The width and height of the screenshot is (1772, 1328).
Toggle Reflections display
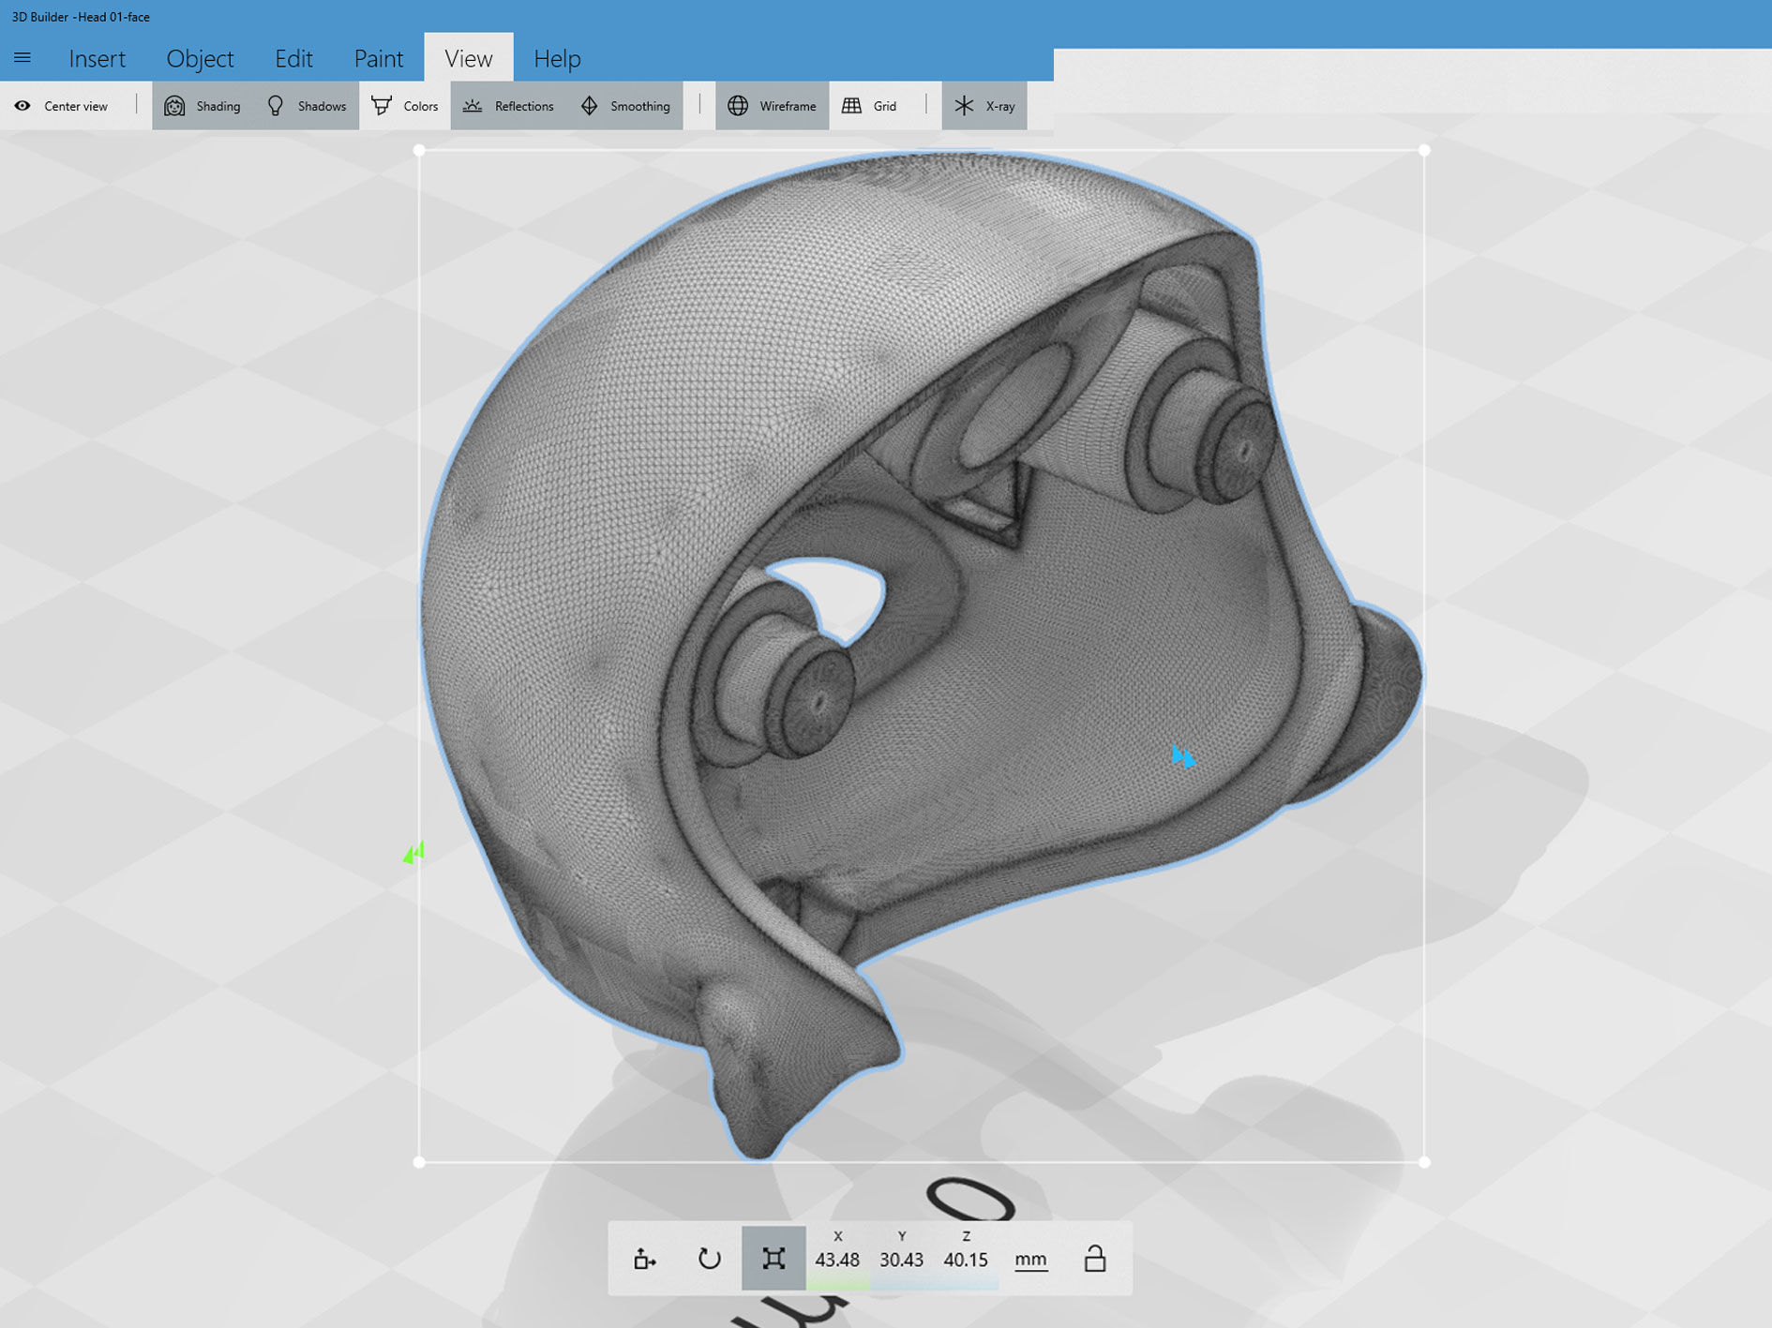pos(508,106)
